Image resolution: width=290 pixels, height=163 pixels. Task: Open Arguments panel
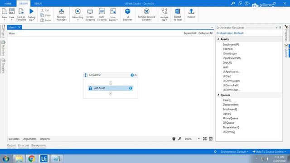point(30,139)
